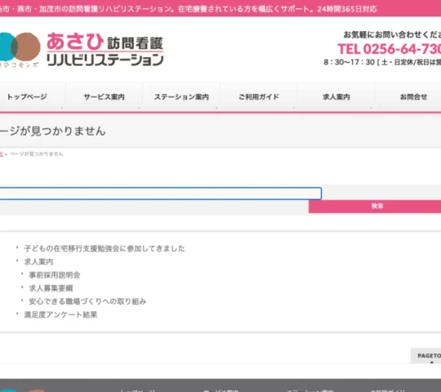The height and width of the screenshot is (392, 441).
Task: Click the PAGETOP button
Action: pyautogui.click(x=425, y=356)
